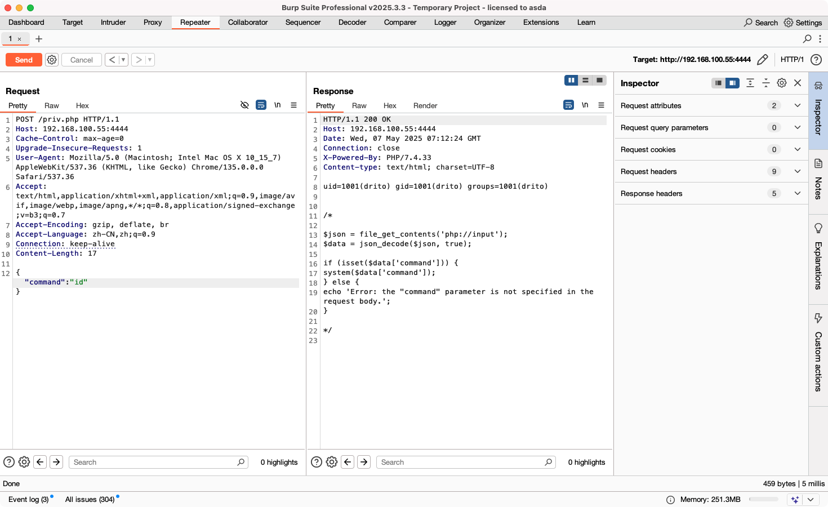
Task: Set Inspector layout to right docked icon
Action: 732,83
